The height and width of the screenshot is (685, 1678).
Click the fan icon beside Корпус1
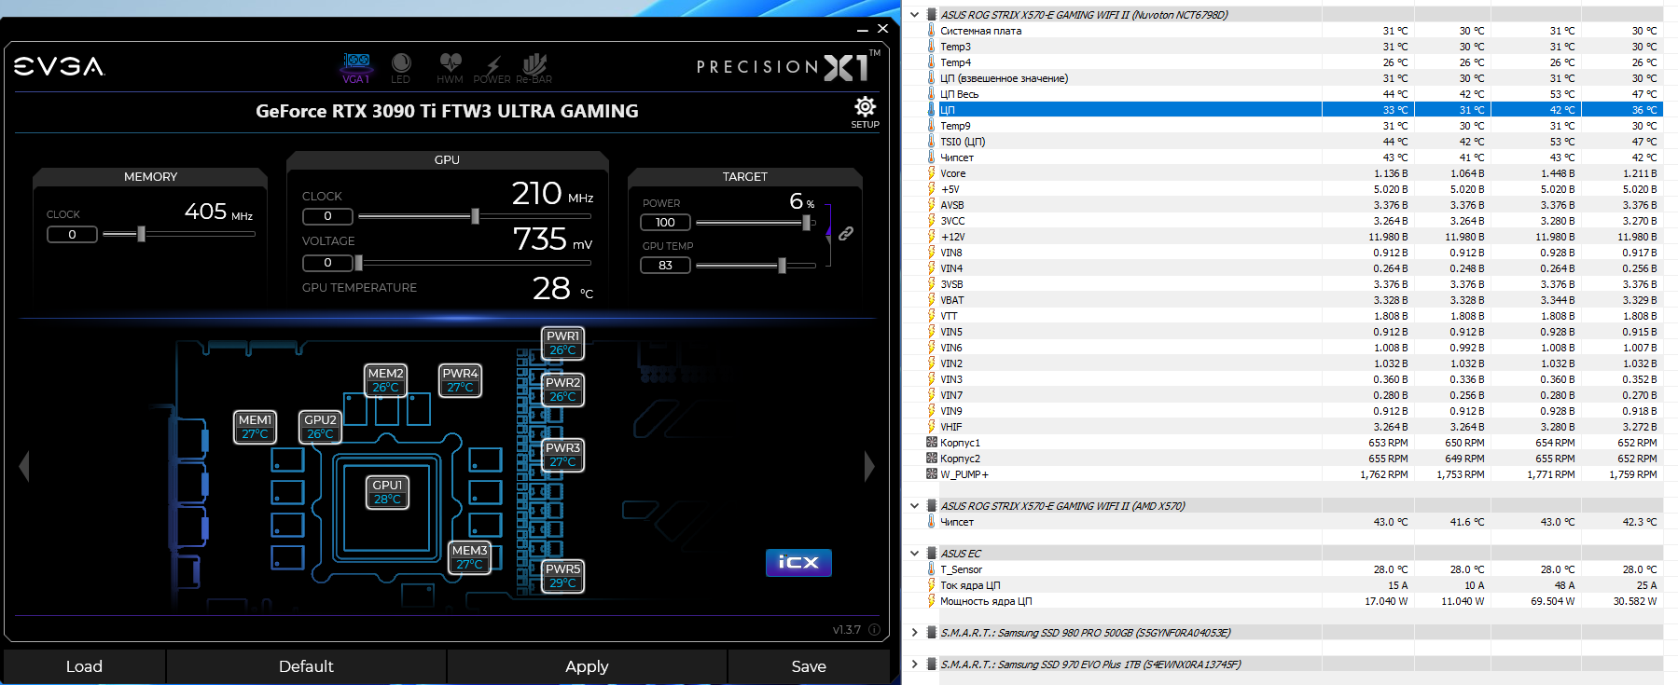coord(931,443)
